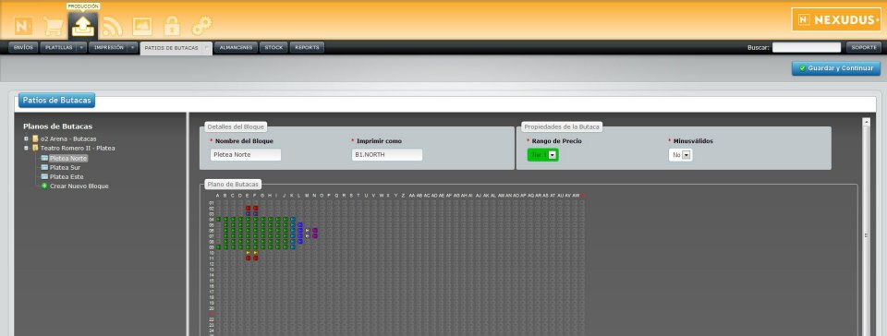The height and width of the screenshot is (336, 887).
Task: Collapse the Teatro Romero II - Platea node
Action: click(26, 148)
